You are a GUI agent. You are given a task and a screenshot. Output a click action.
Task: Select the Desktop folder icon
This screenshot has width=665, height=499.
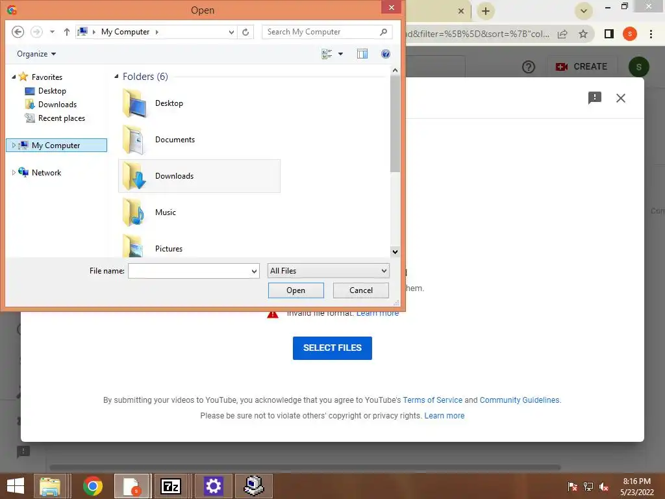click(x=134, y=103)
